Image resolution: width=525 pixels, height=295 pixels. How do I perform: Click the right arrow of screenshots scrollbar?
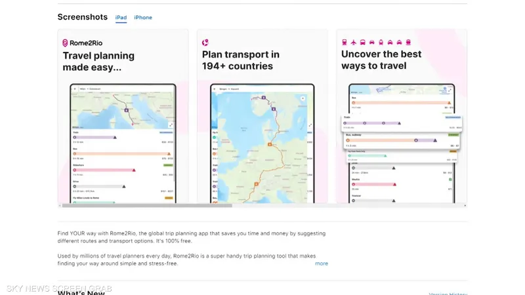(x=465, y=205)
